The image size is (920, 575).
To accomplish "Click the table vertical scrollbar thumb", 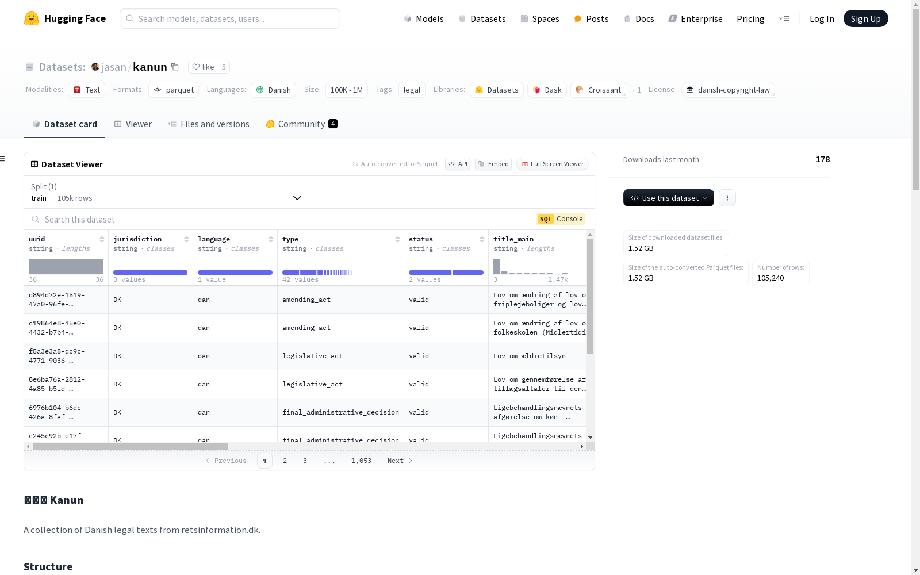I will 590,296.
